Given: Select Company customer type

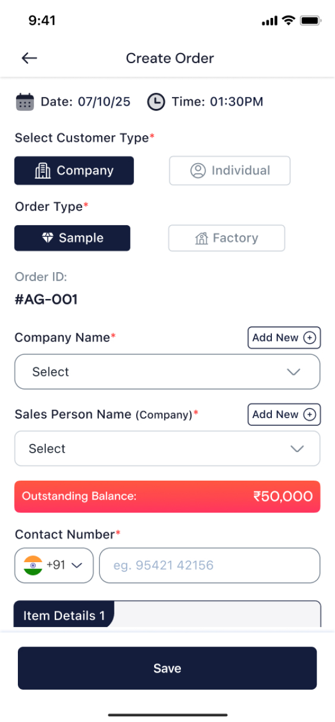Looking at the screenshot, I should click(74, 170).
